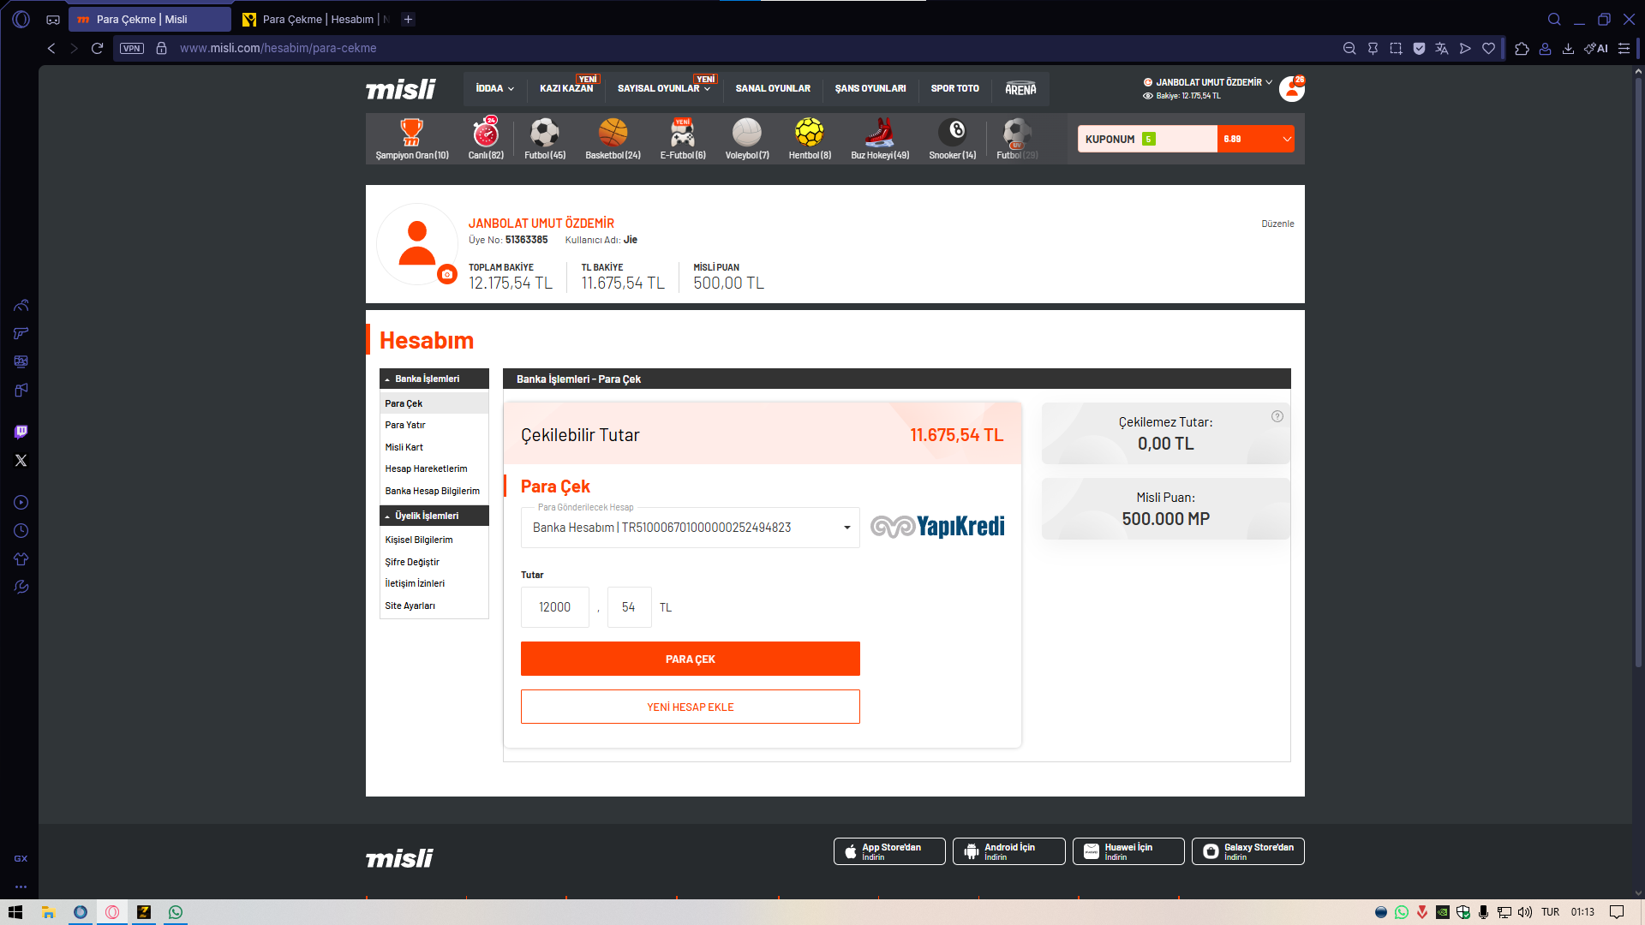Open the browser downloads icon
This screenshot has height=925, width=1645.
(x=1568, y=49)
